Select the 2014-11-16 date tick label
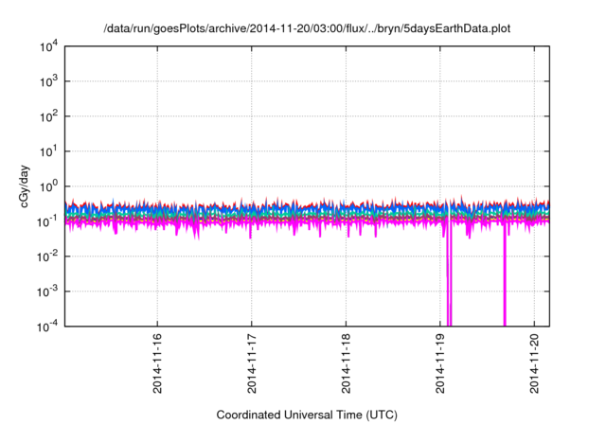This screenshot has height=424, width=606. 158,363
